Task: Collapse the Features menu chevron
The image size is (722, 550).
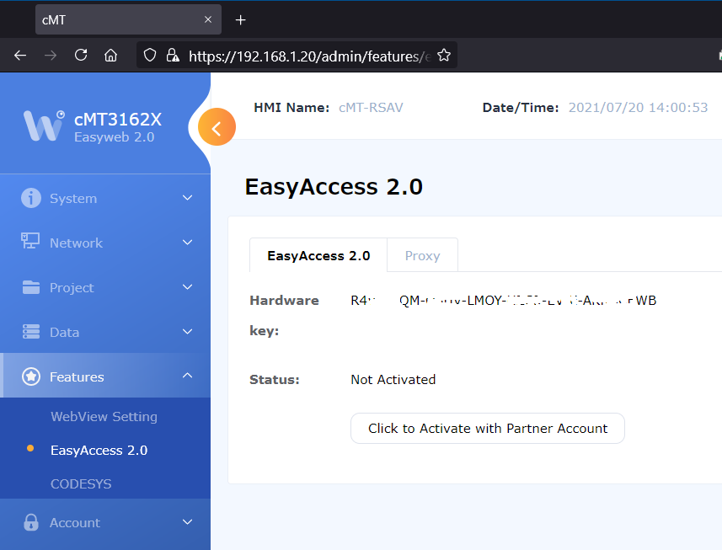Action: point(187,376)
